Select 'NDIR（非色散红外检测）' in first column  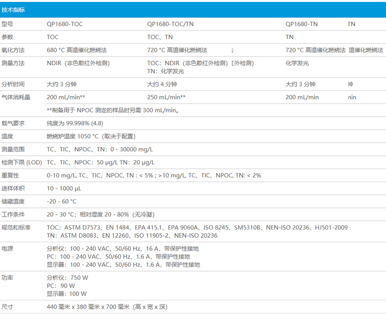pyautogui.click(x=78, y=63)
